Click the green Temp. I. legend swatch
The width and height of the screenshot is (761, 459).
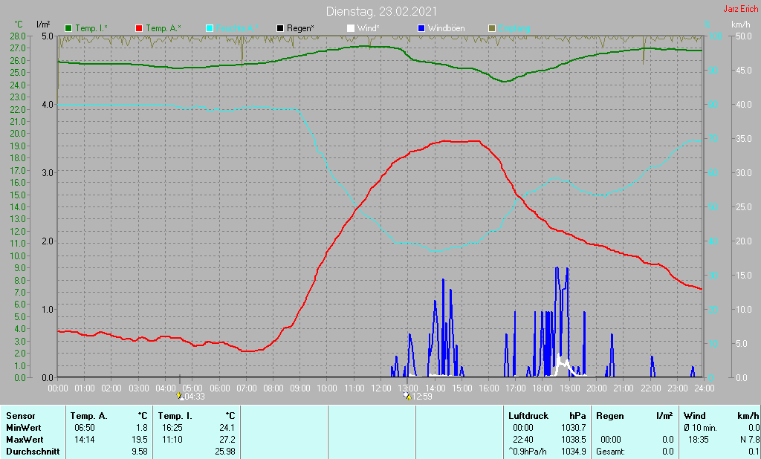click(68, 29)
